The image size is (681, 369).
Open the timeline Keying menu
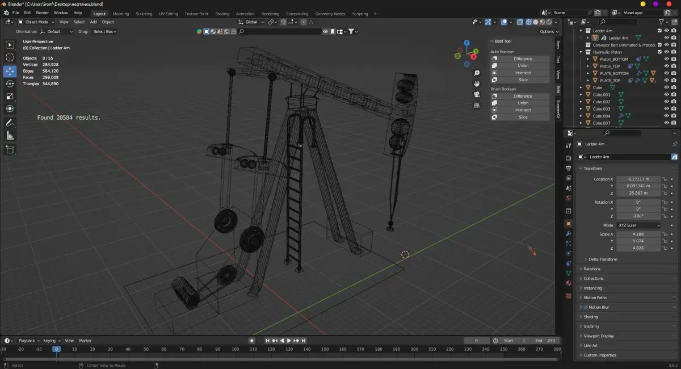(51, 341)
